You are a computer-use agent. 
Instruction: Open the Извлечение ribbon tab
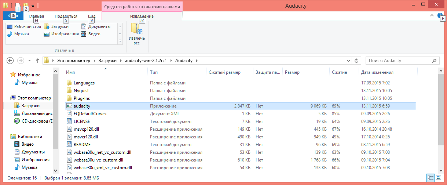[x=142, y=16]
